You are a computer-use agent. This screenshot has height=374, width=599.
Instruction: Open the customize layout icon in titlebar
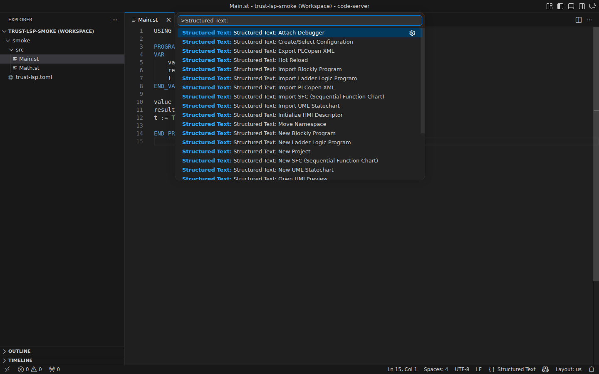point(549,6)
